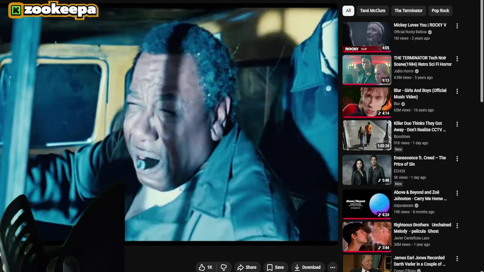The image size is (484, 272).
Task: Open James Earl Jones Darth Vader thumbnail
Action: [x=367, y=263]
